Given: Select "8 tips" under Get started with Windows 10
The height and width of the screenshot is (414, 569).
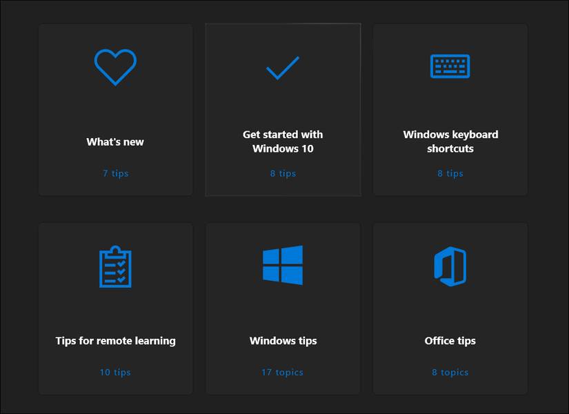Looking at the screenshot, I should 283,173.
